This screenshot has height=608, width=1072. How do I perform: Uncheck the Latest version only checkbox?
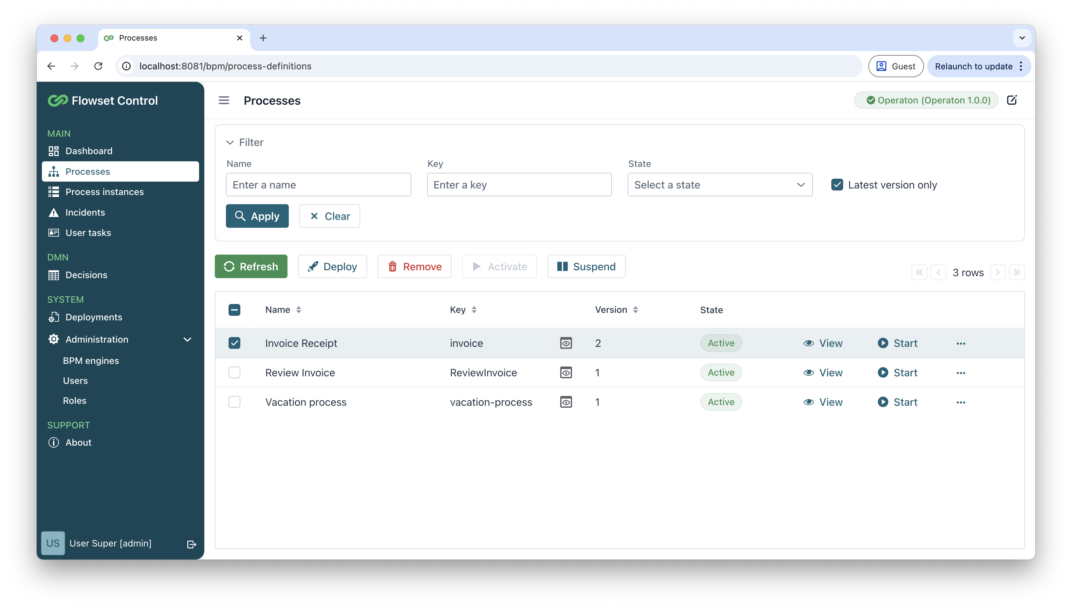point(837,185)
